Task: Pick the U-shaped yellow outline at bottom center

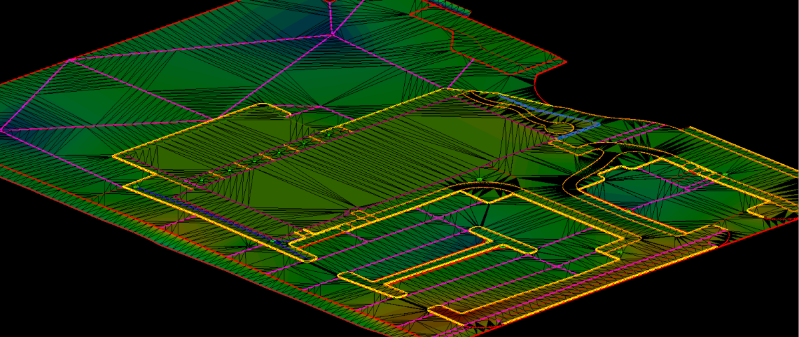Action: pos(436,262)
